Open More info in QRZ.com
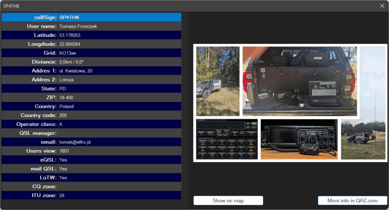The height and width of the screenshot is (210, 389). tap(352, 201)
